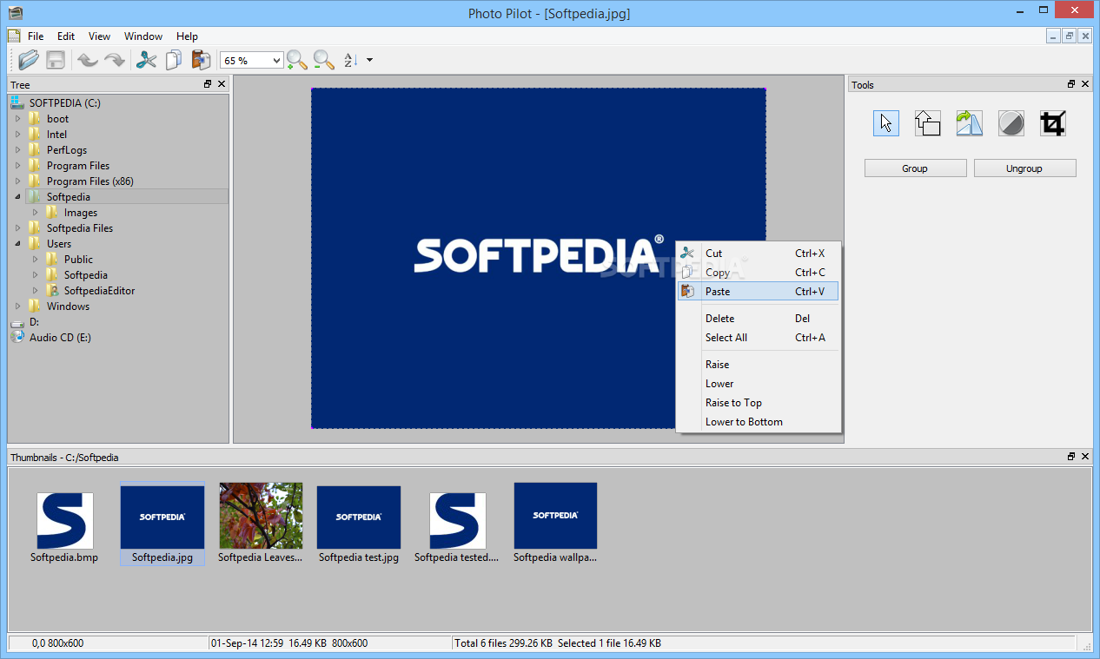Choose Cut in the context menu

[758, 254]
